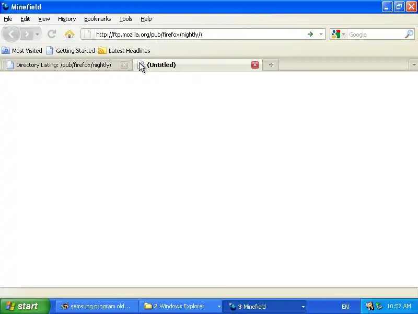Go to the home page
This screenshot has height=314, width=418.
[69, 34]
